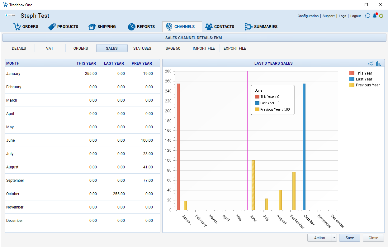Screen dimensions: 388x247
Task: Expand the Action button dropdown arrow
Action: [334, 238]
